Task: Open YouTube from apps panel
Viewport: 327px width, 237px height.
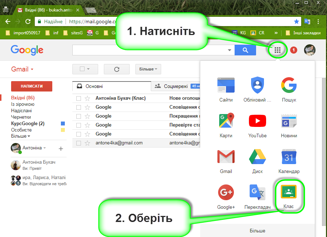Action: (258, 125)
